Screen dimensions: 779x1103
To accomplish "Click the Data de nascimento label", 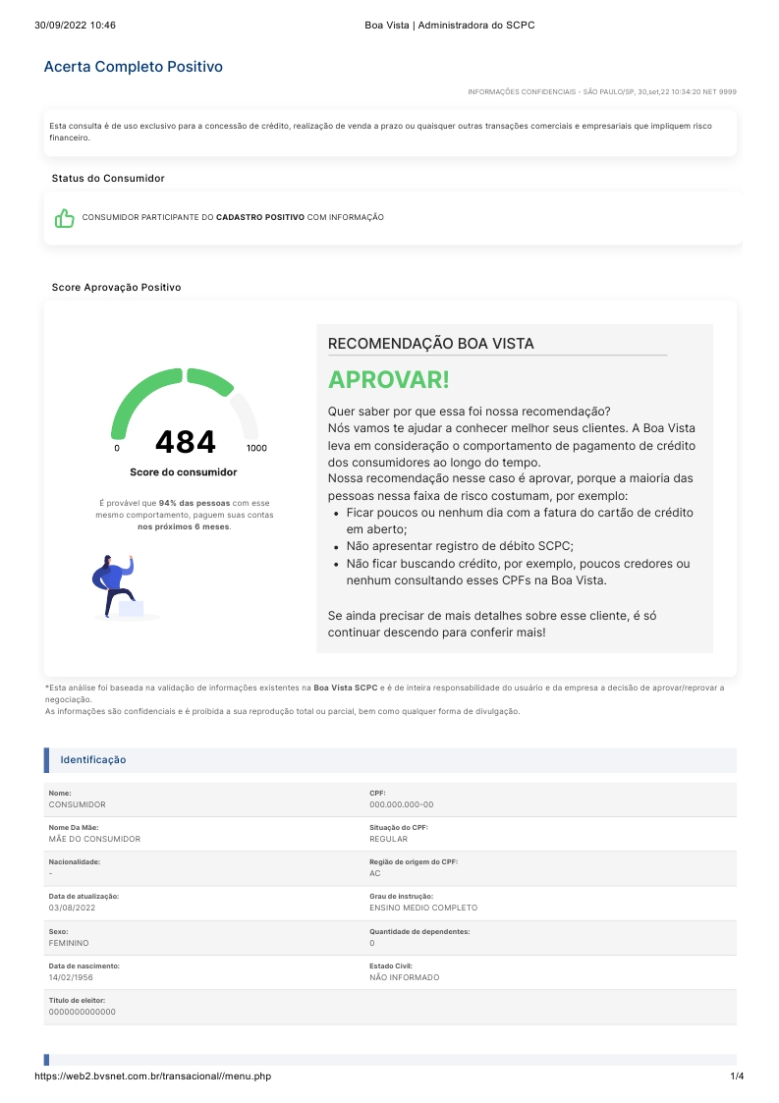I will point(83,966).
